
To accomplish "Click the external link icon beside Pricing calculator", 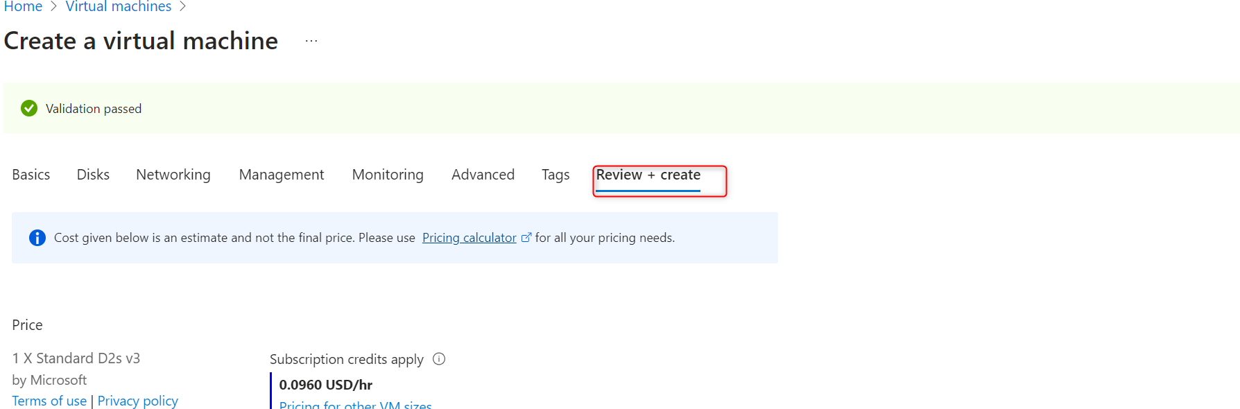I will [x=526, y=238].
